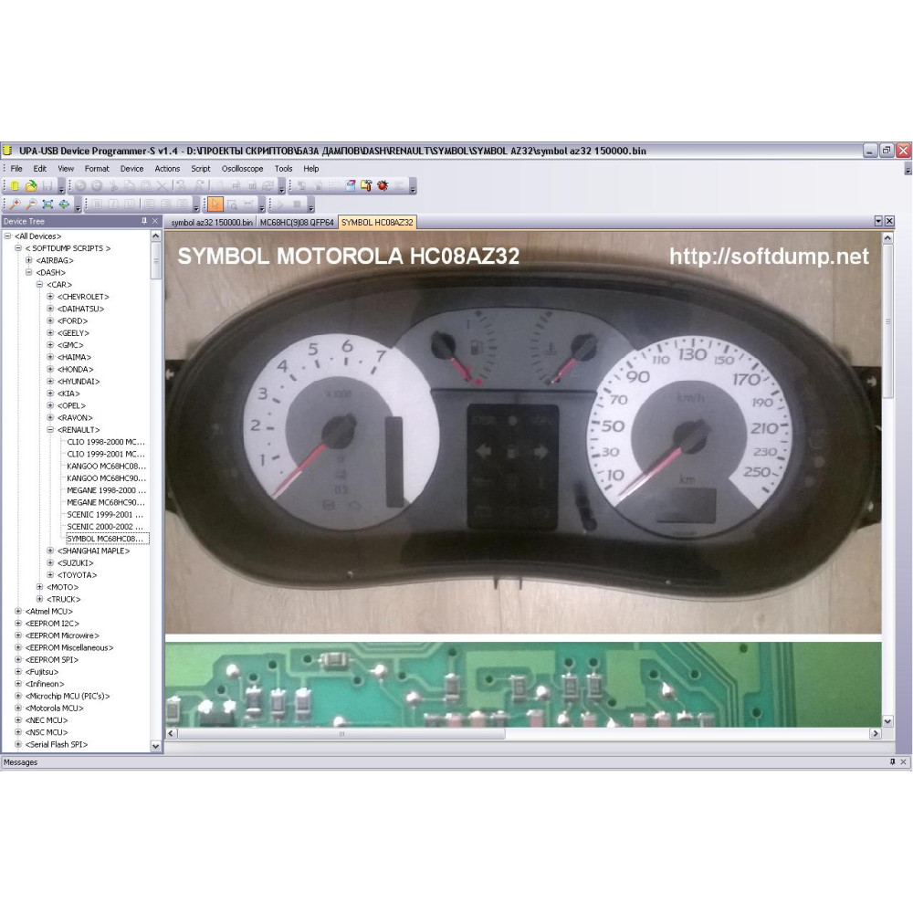913x913 pixels.
Task: Expand the Atmel MCU node
Action: pyautogui.click(x=18, y=612)
